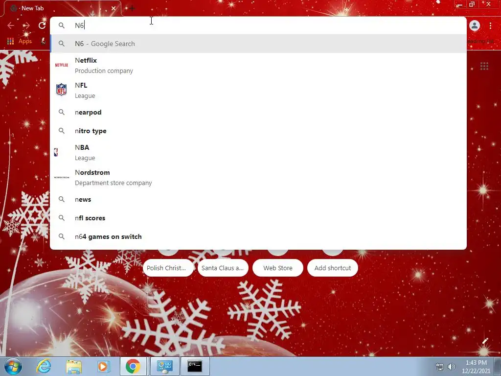This screenshot has width=501, height=376.
Task: Click the network tray icon
Action: [440, 367]
